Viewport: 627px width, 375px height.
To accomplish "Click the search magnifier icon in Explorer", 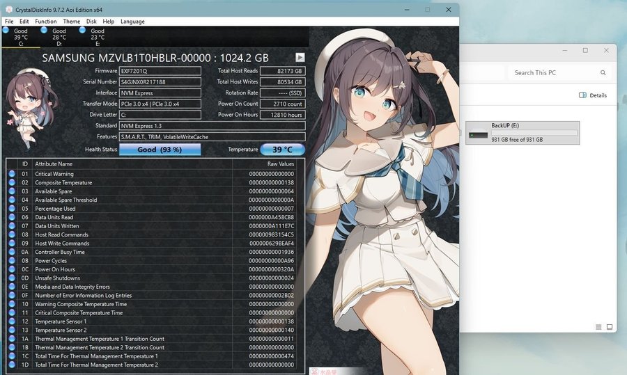I will [x=603, y=72].
